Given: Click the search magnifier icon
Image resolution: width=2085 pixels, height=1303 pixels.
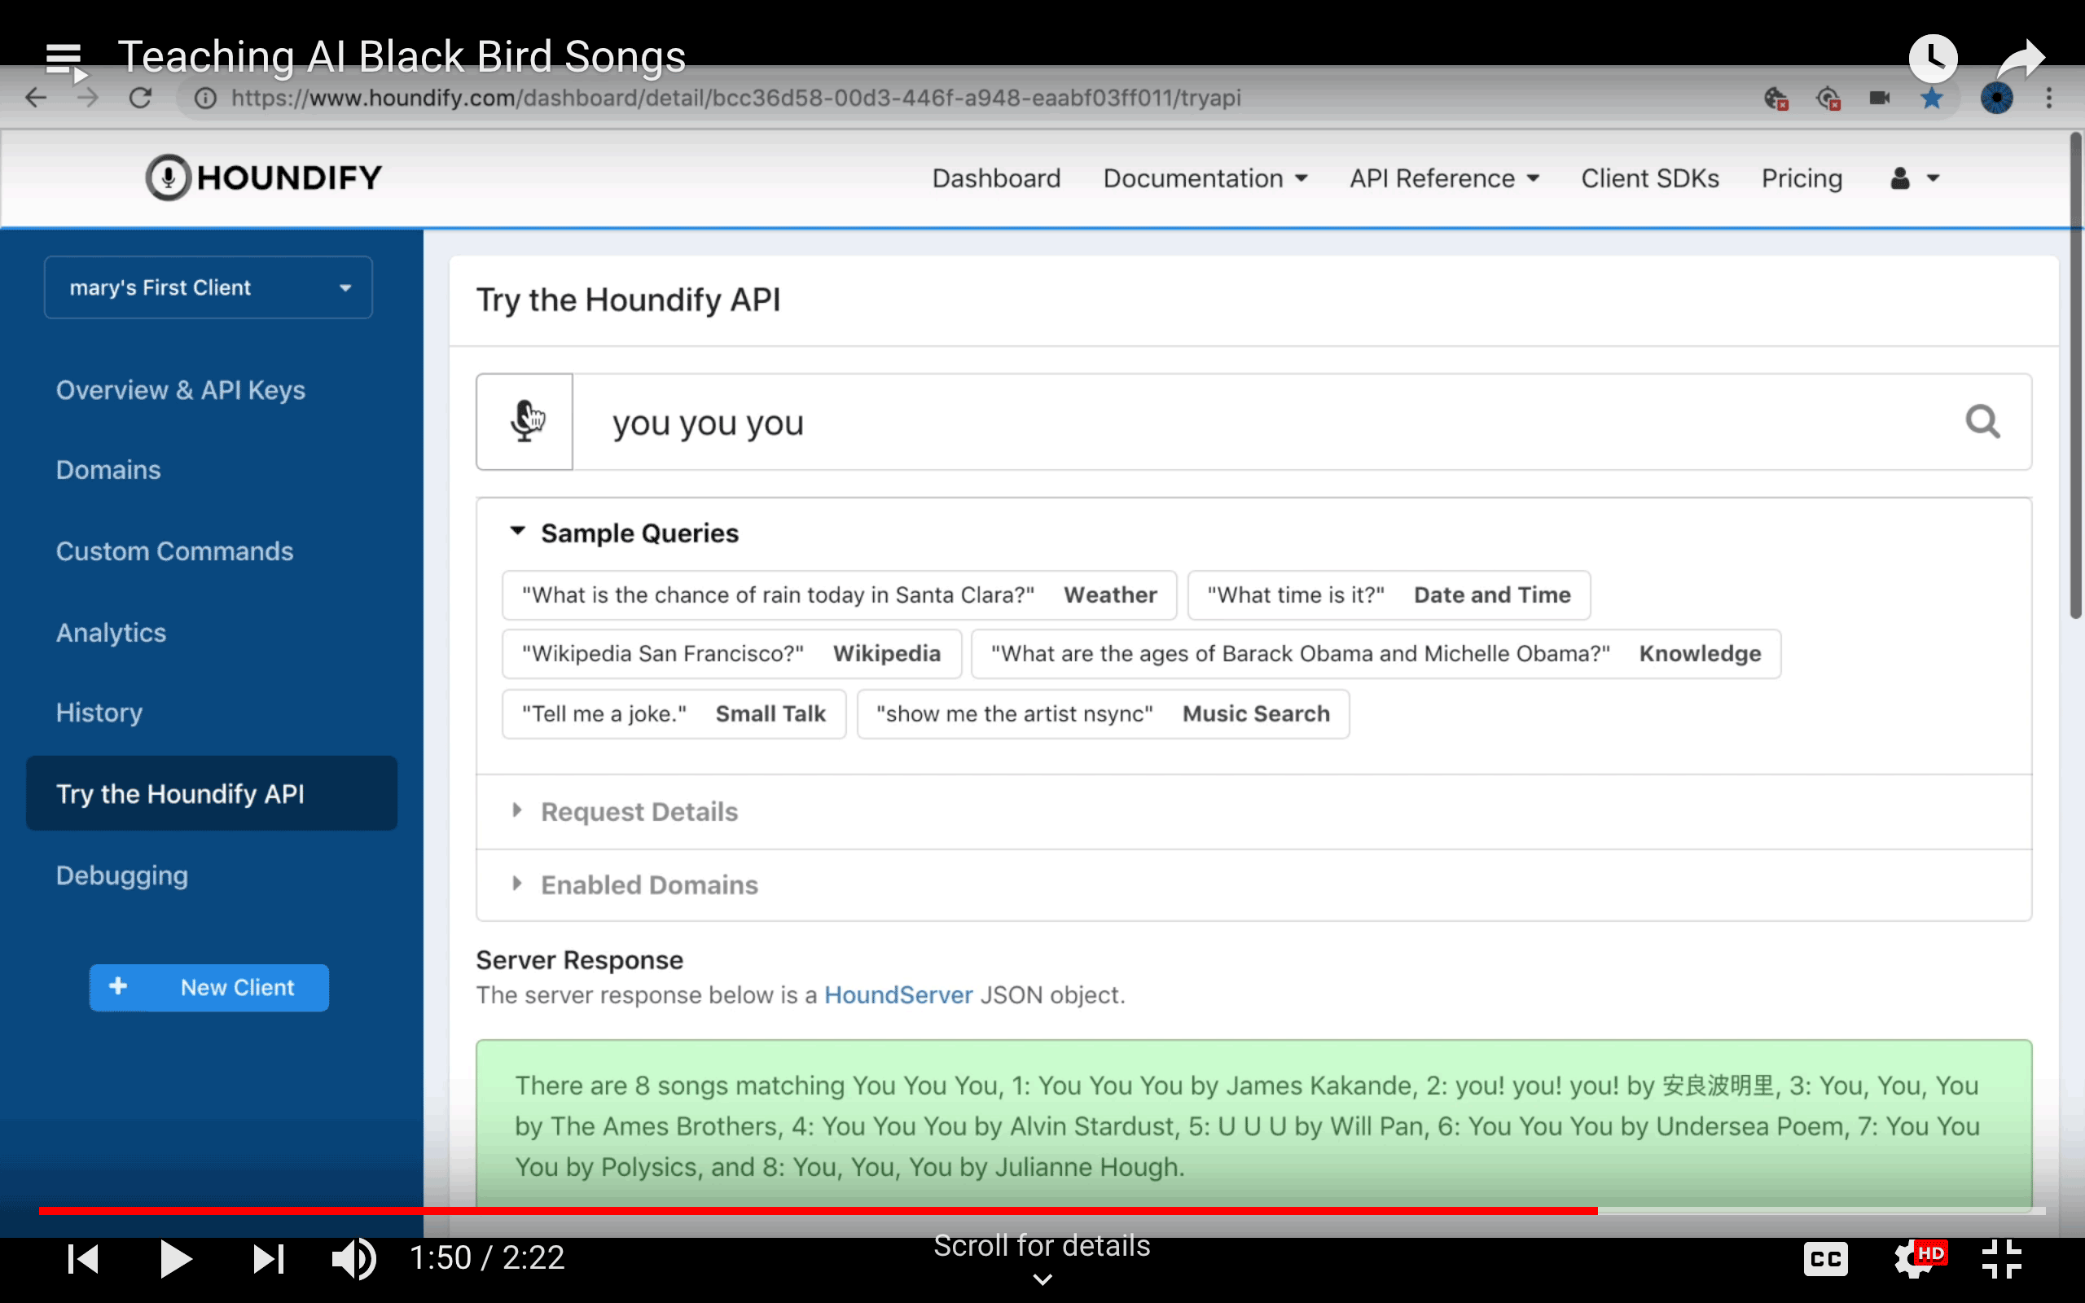Looking at the screenshot, I should 1982,421.
